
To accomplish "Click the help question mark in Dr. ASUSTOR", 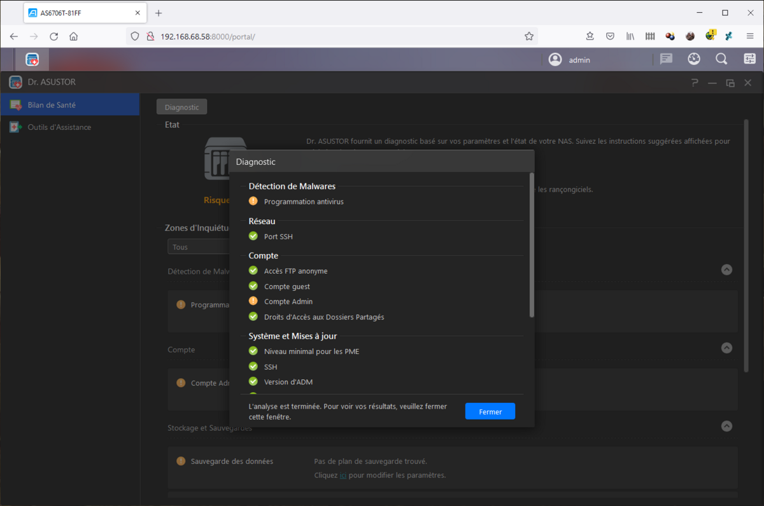I will pos(695,83).
